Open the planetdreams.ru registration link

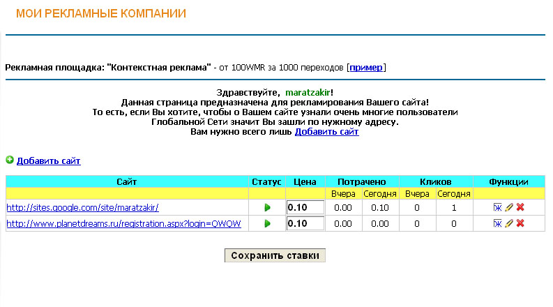(x=124, y=224)
